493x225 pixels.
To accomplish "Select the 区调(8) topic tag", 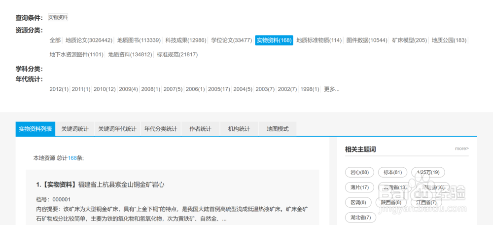I will tap(358, 202).
